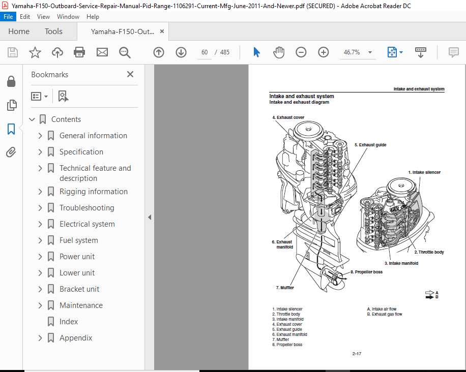Expand Appendix bookmark
466x372 pixels.
click(x=40, y=338)
